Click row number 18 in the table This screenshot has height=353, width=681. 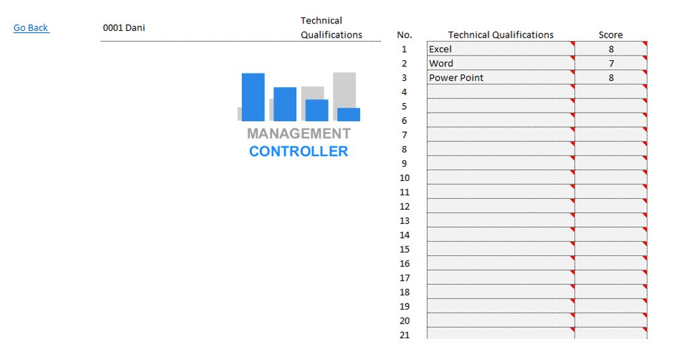pyautogui.click(x=404, y=292)
